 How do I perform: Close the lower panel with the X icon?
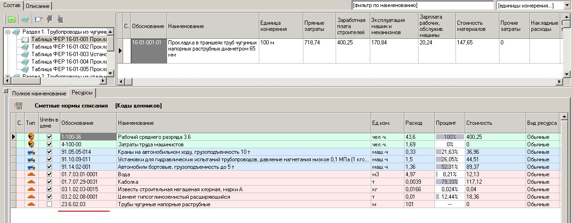tap(5, 91)
